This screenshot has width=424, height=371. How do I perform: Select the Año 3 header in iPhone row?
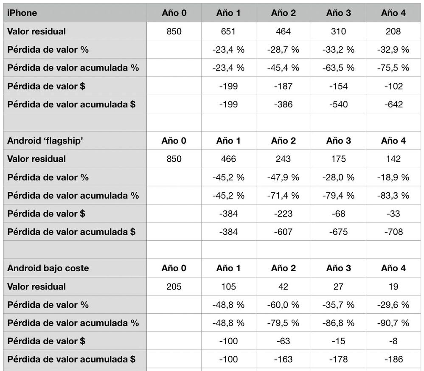(x=338, y=13)
